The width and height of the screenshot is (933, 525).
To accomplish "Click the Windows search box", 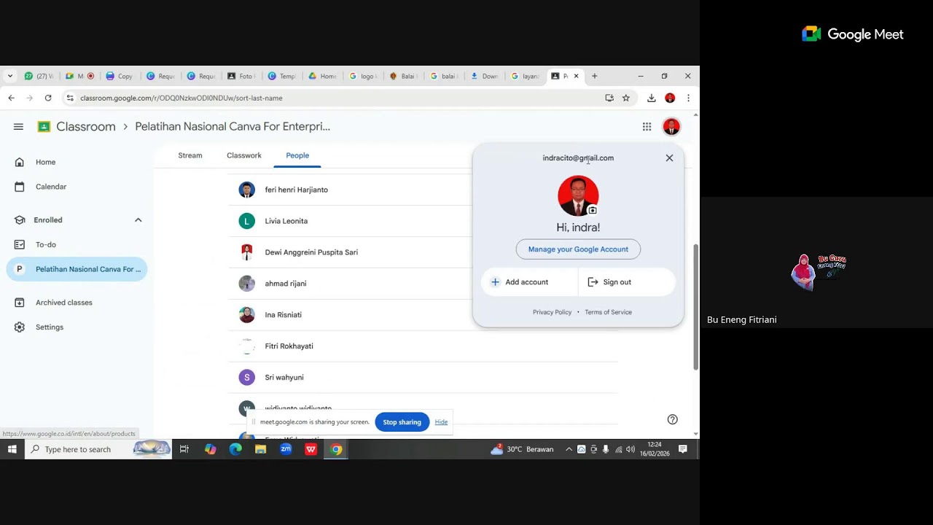I will pyautogui.click(x=98, y=449).
